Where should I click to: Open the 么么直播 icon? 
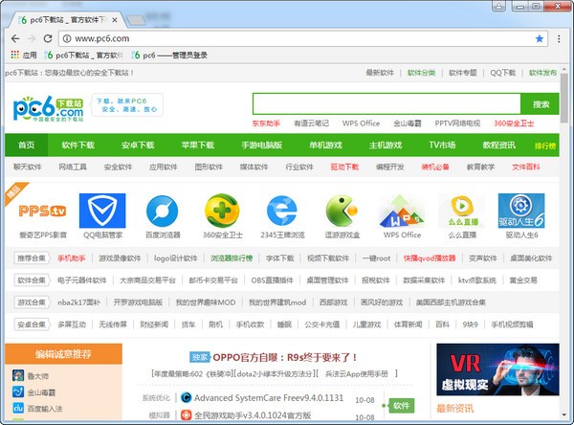463,211
